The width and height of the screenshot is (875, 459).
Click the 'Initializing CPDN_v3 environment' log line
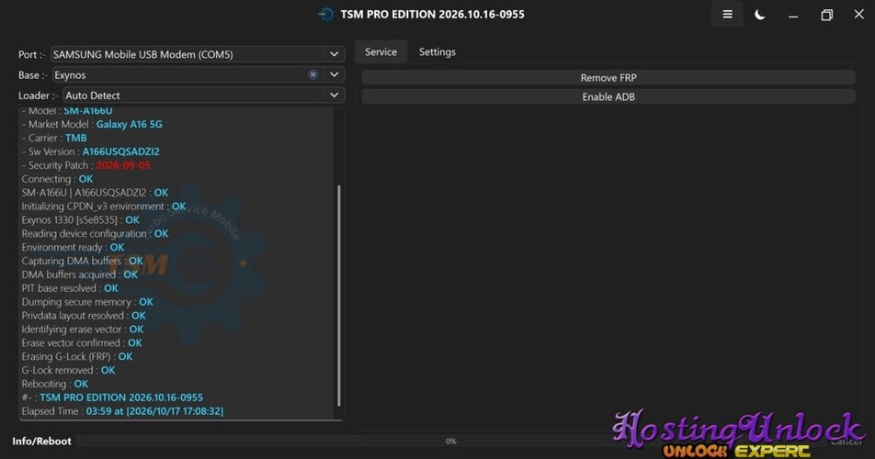tap(103, 207)
